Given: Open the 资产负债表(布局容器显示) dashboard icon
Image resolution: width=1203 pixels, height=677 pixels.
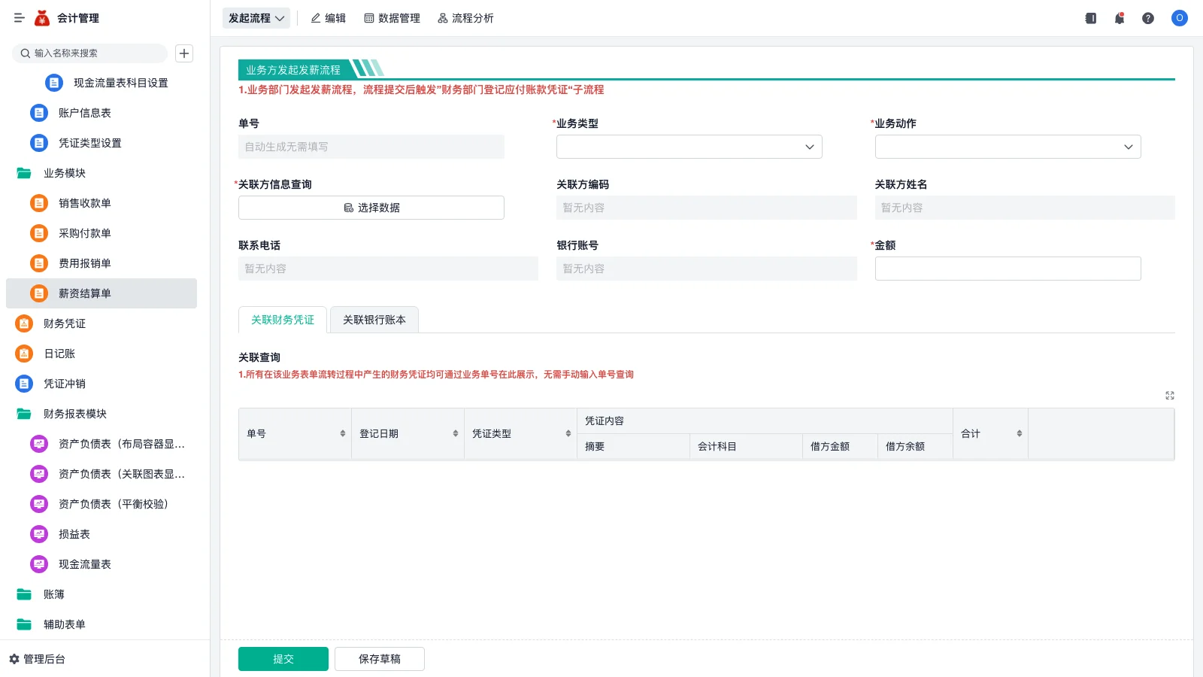Looking at the screenshot, I should point(39,444).
